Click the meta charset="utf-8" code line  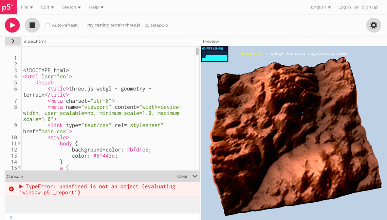pyautogui.click(x=81, y=101)
